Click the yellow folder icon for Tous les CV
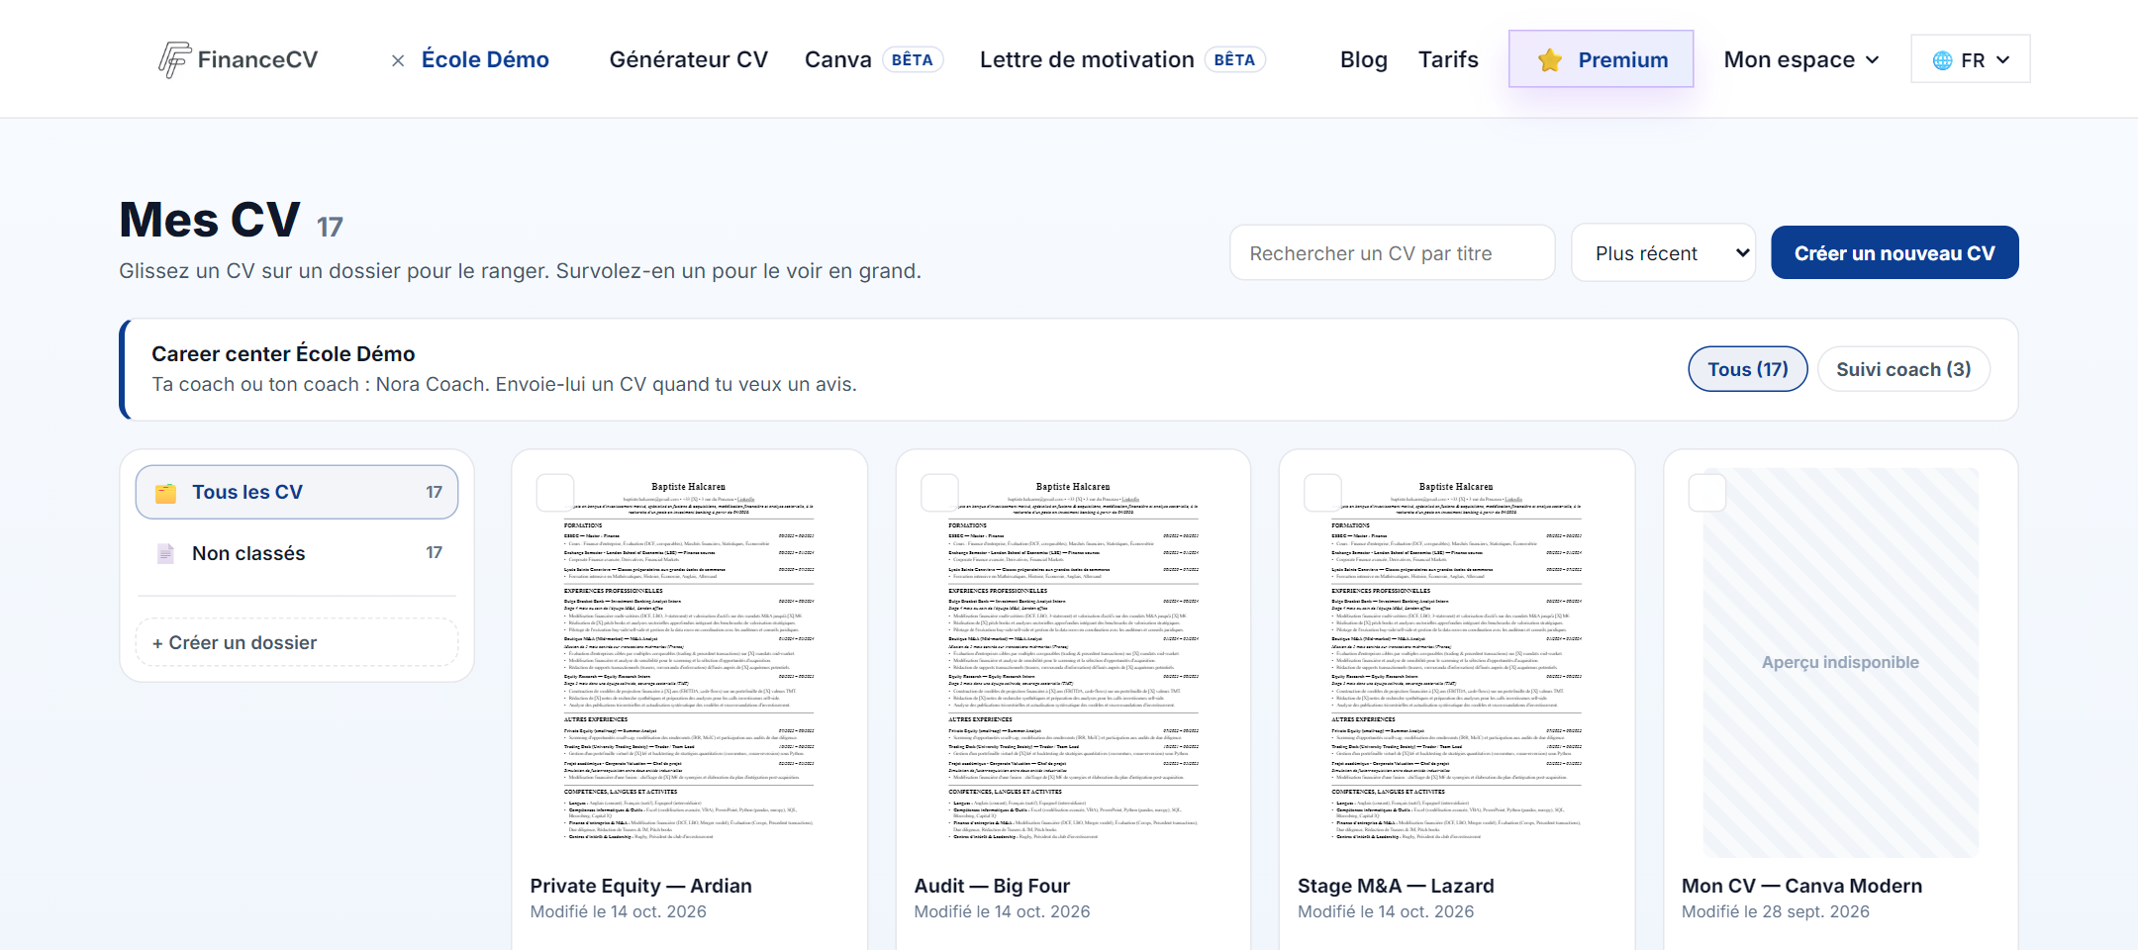2138x950 pixels. point(166,493)
